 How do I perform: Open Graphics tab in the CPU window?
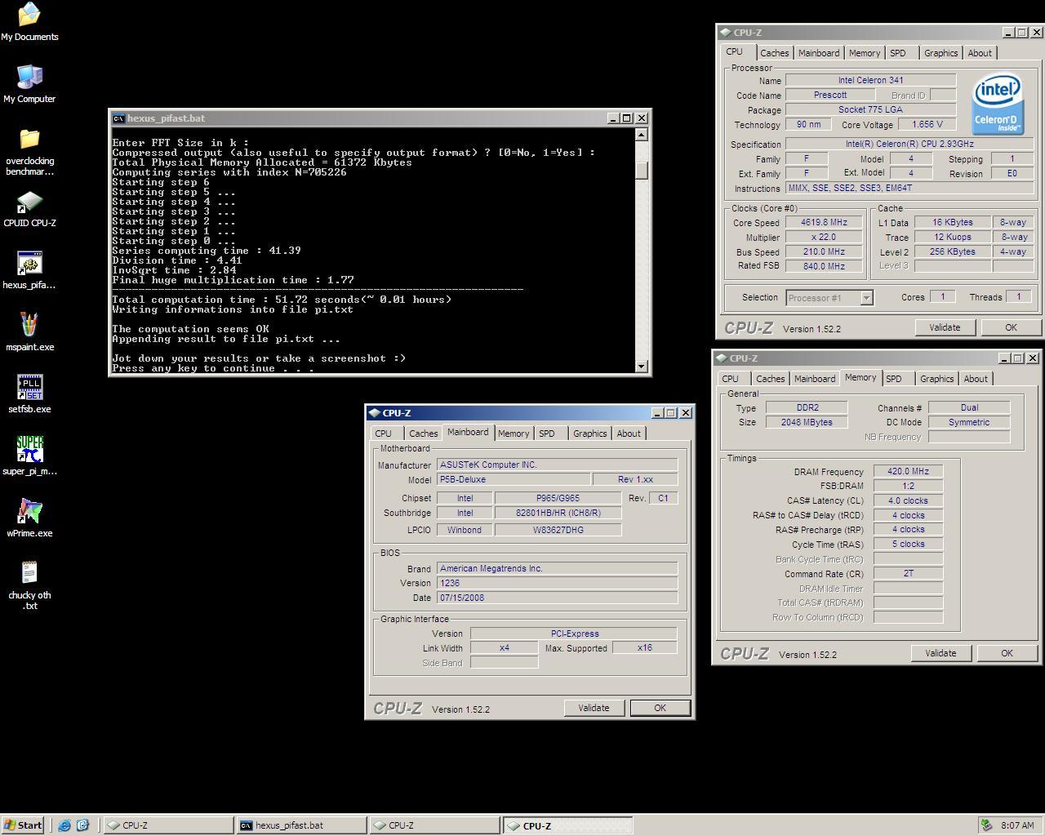tap(940, 53)
